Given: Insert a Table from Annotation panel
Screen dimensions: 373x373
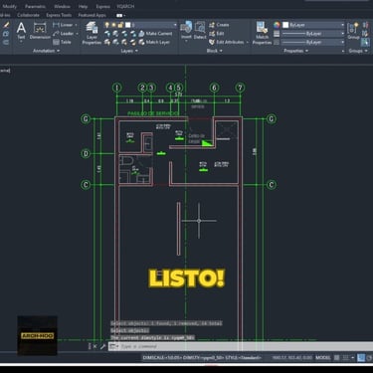Looking at the screenshot, I should [x=62, y=42].
